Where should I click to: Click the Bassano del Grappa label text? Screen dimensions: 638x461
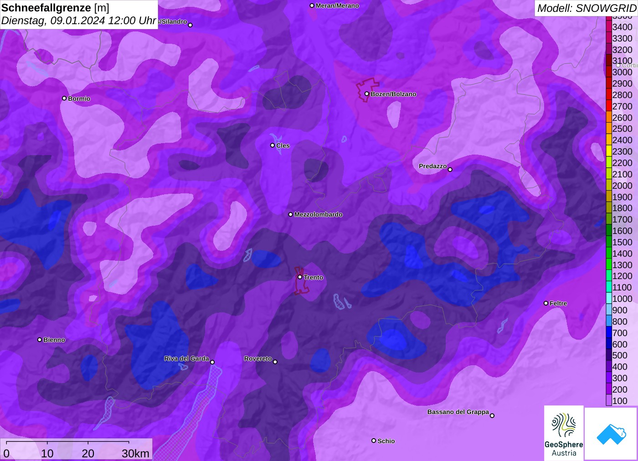(x=458, y=412)
